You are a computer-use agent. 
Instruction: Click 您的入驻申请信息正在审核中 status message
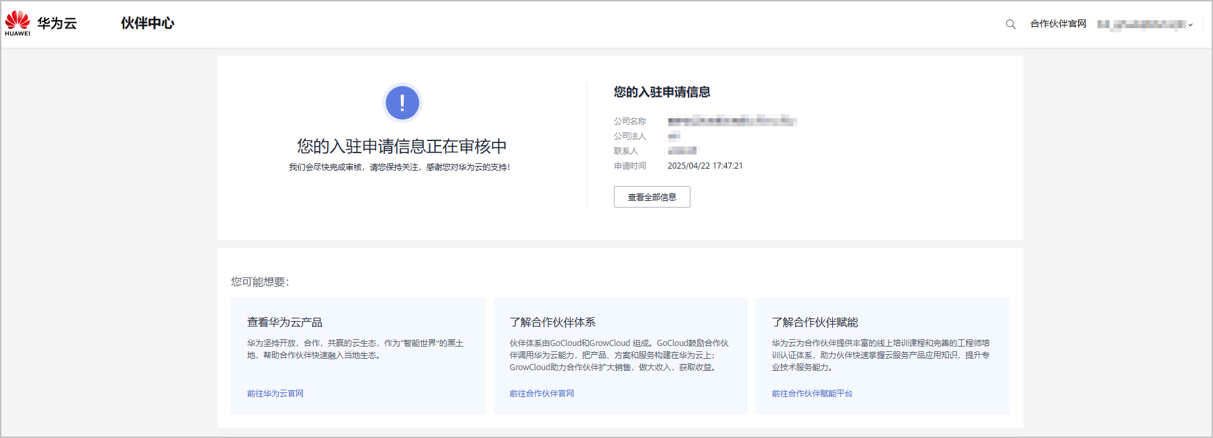pos(402,146)
